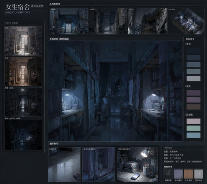Click the 色彩参考 color reference heading

tap(190, 39)
